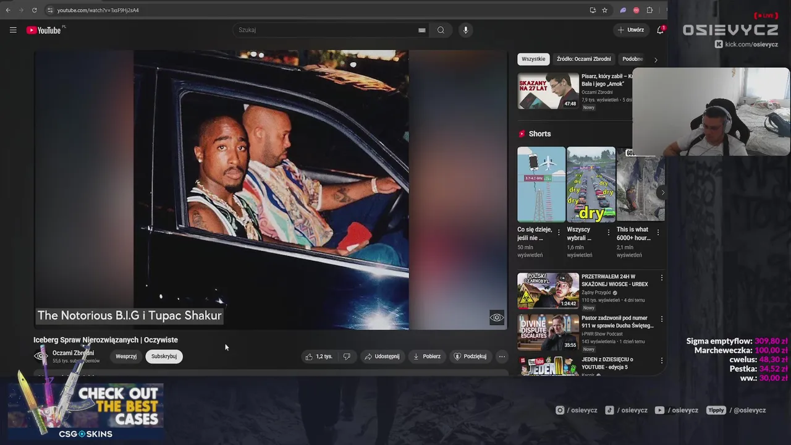791x445 pixels.
Task: Open options for Jeden z dziesięciu video
Action: point(661,360)
